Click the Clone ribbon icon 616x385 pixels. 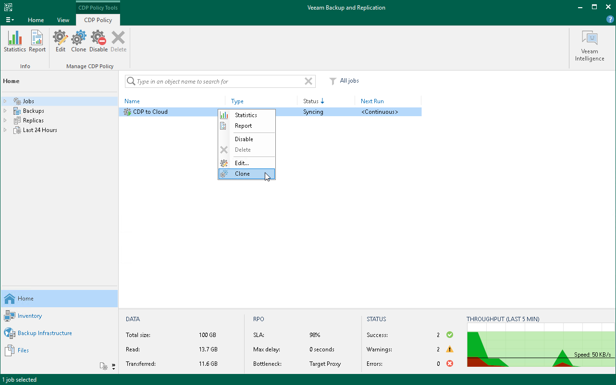pos(79,42)
